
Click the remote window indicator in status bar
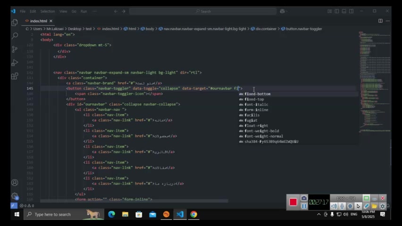(x=14, y=206)
